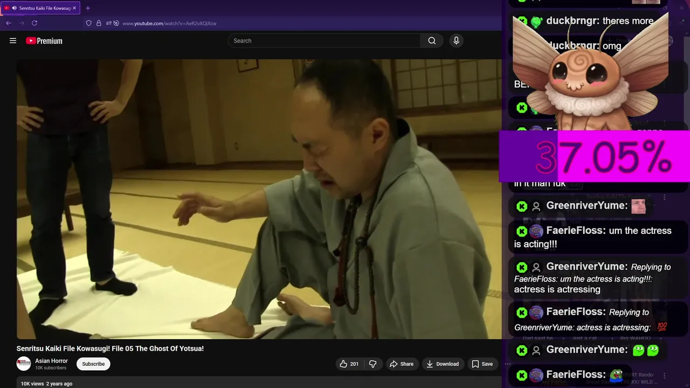
Task: Save the video to a playlist
Action: point(482,364)
